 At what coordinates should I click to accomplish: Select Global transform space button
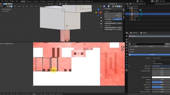[x=109, y=19]
